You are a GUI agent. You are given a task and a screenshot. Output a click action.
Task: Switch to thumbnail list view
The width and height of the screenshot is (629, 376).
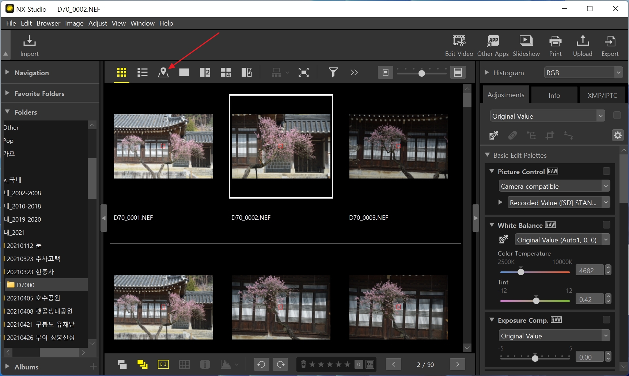(x=142, y=72)
